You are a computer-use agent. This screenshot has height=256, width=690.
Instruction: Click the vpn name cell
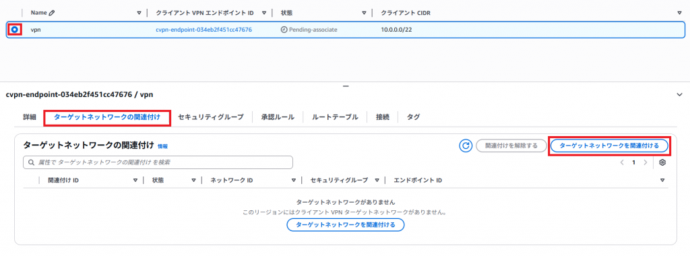pyautogui.click(x=36, y=30)
